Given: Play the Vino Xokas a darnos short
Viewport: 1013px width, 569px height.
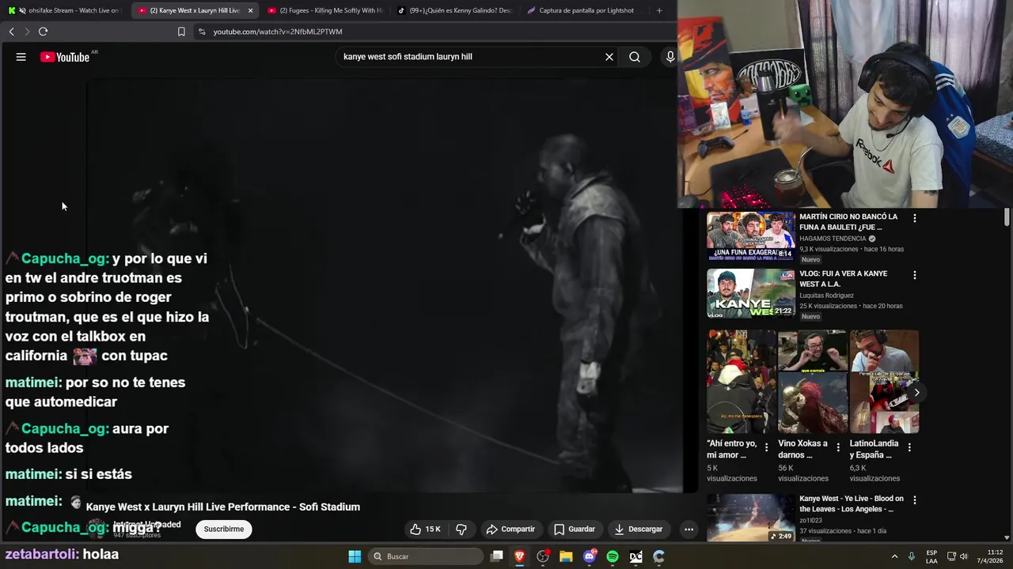Looking at the screenshot, I should coord(813,382).
